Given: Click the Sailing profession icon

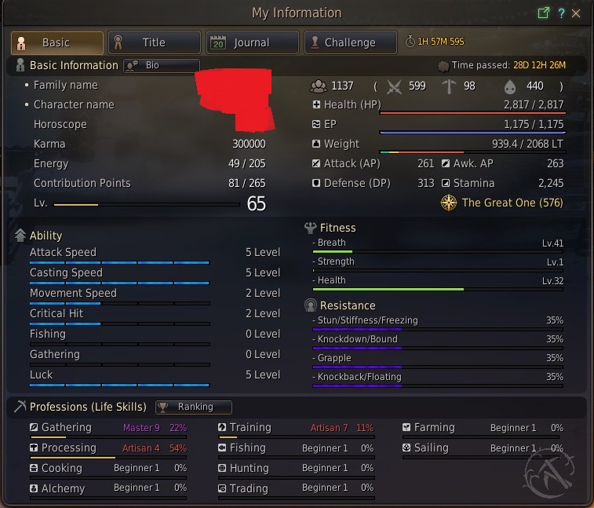Looking at the screenshot, I should (406, 448).
